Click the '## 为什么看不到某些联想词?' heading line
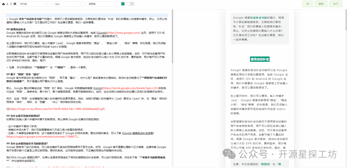Screen dimensions: 348x168 pyautogui.click(x=23, y=116)
